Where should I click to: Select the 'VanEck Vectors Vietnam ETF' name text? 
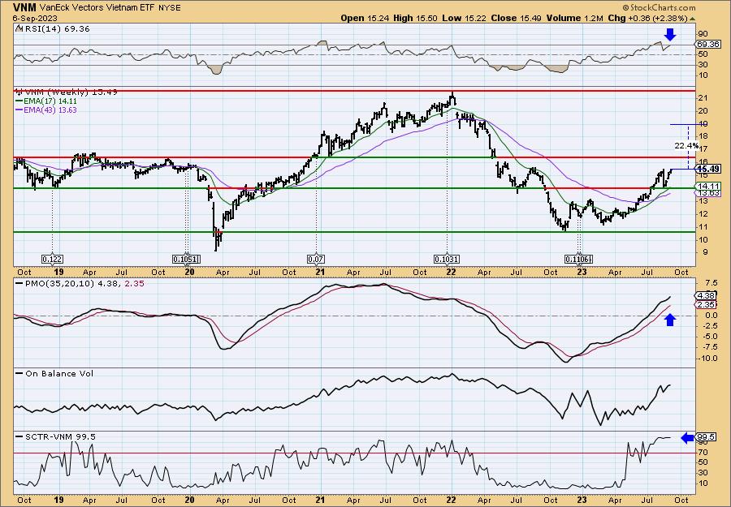pyautogui.click(x=95, y=8)
